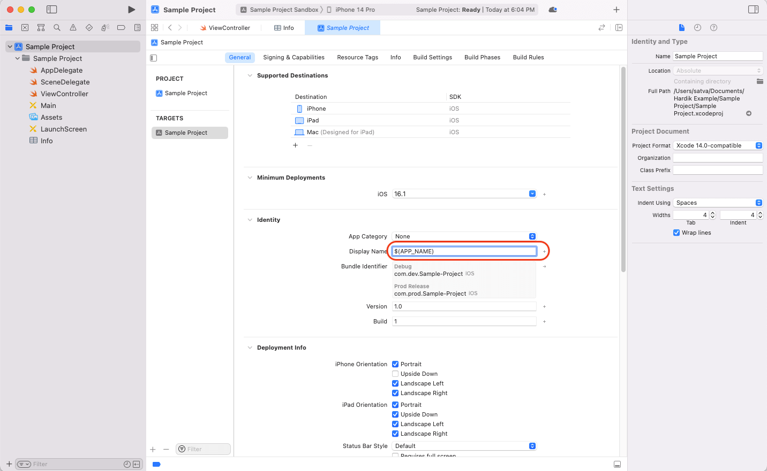Toggle the navigator sidebar icon

click(x=52, y=10)
